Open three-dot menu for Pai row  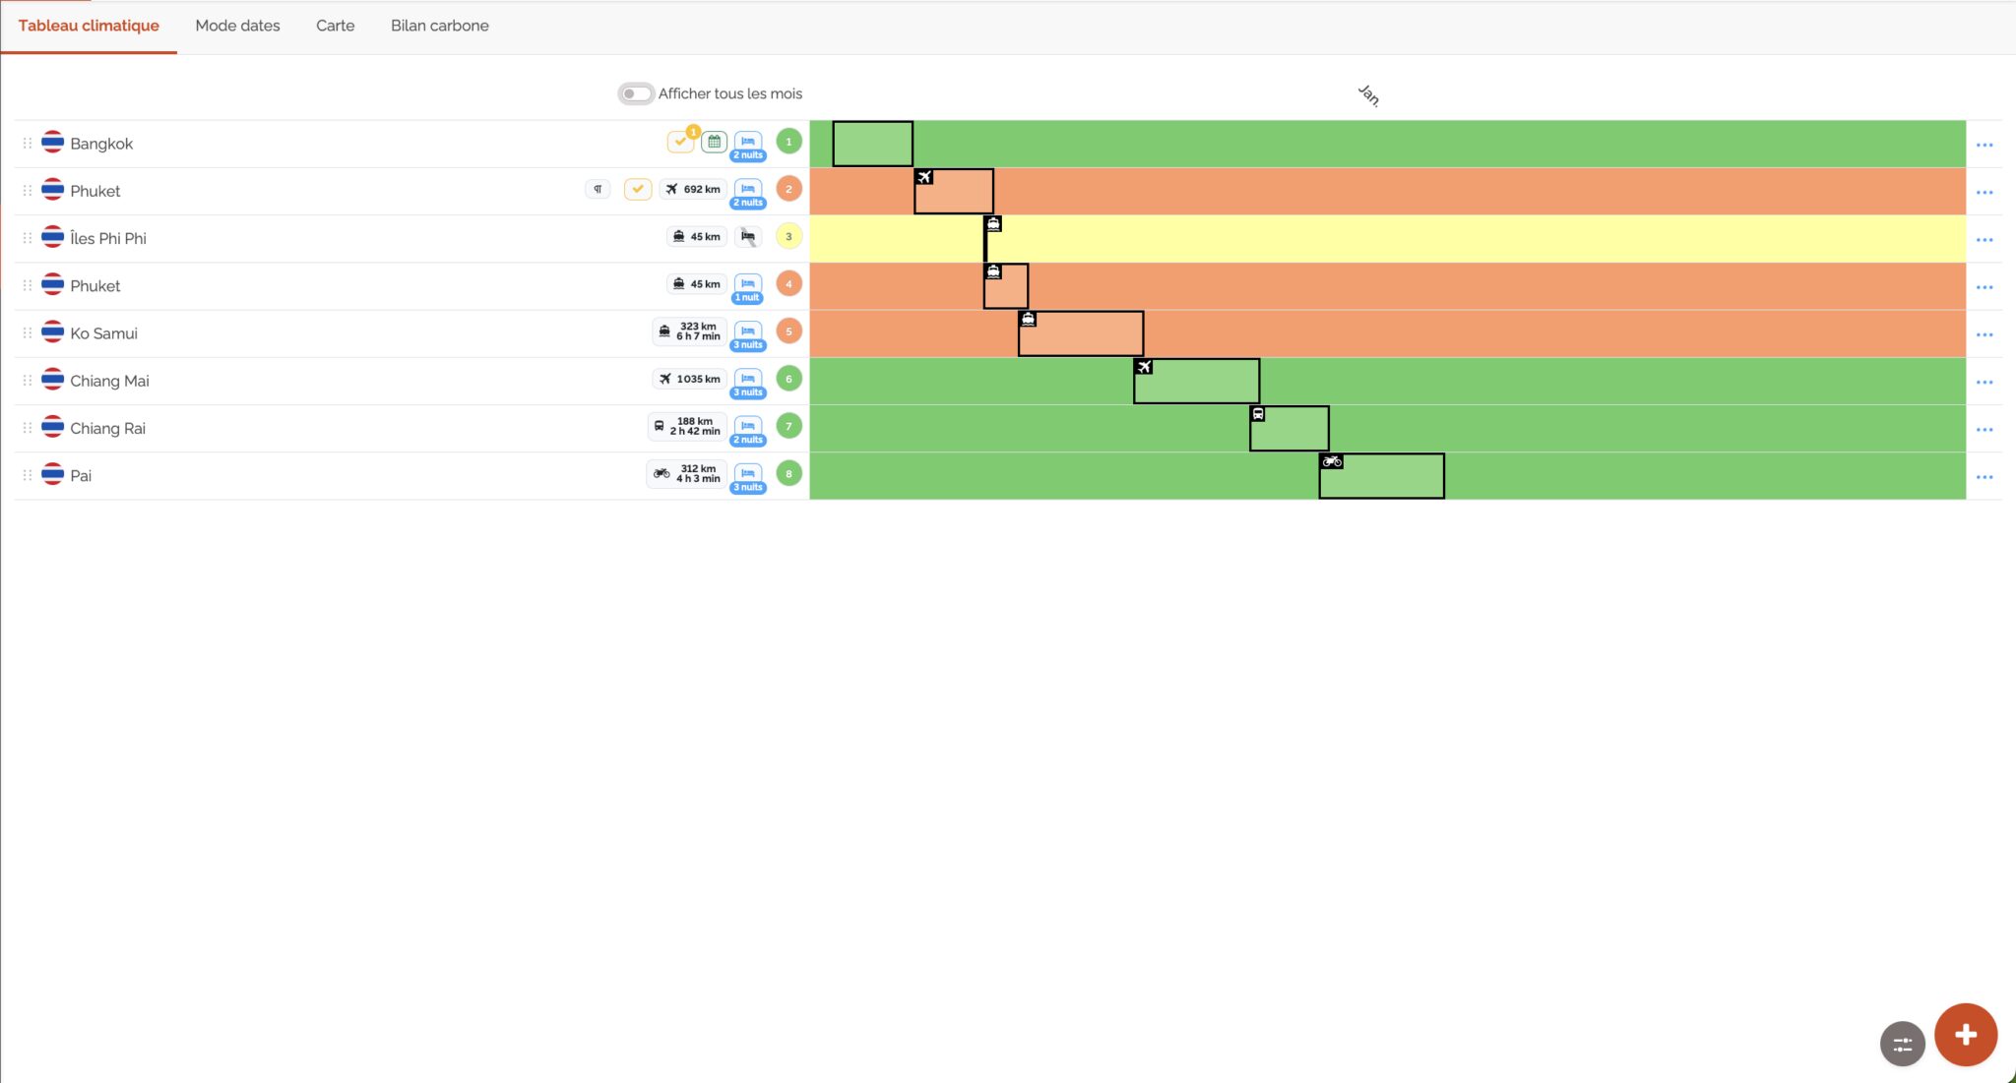click(x=1984, y=477)
